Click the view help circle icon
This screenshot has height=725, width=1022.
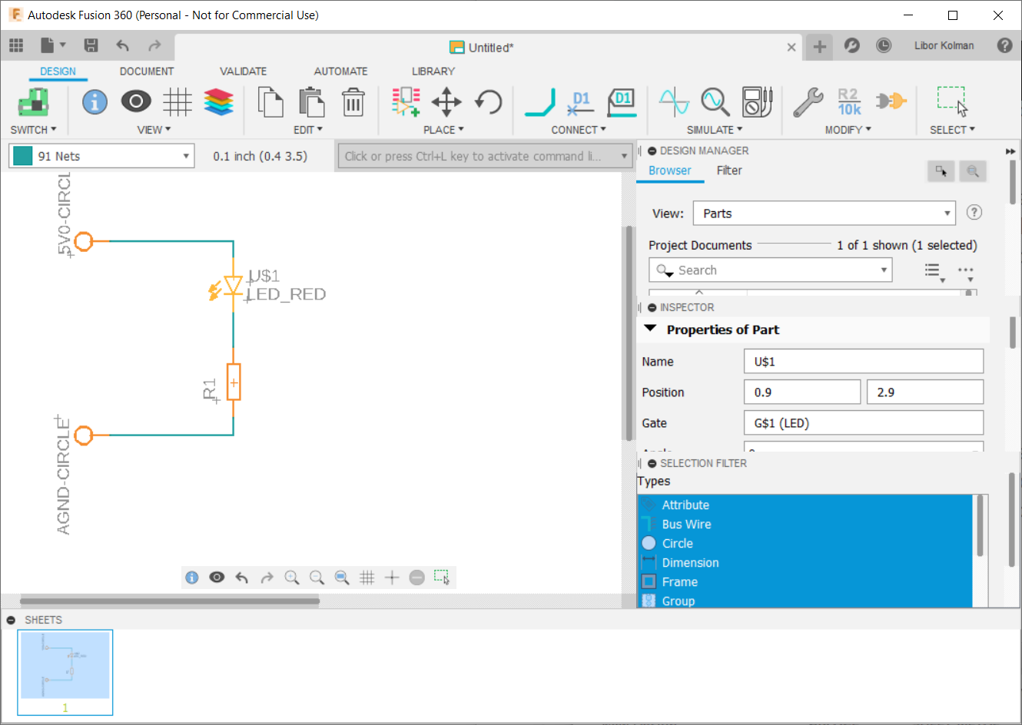(974, 213)
